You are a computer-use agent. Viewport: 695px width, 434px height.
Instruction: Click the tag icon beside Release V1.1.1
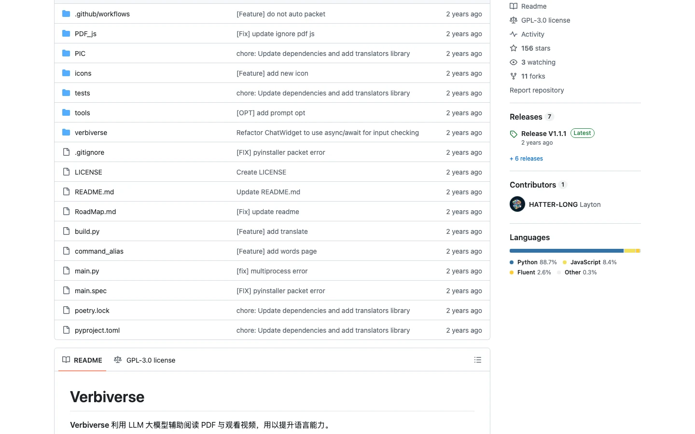point(514,134)
